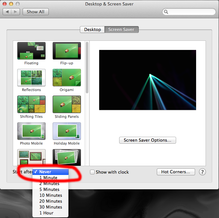Click inside the search input field
219x218 pixels.
pos(189,12)
